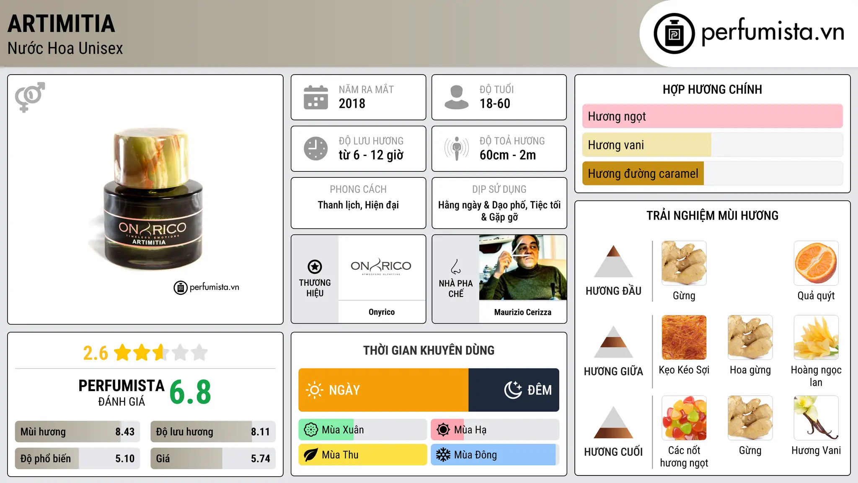Click the star badge icon above Thương hiệu
Image resolution: width=858 pixels, height=483 pixels.
315,267
